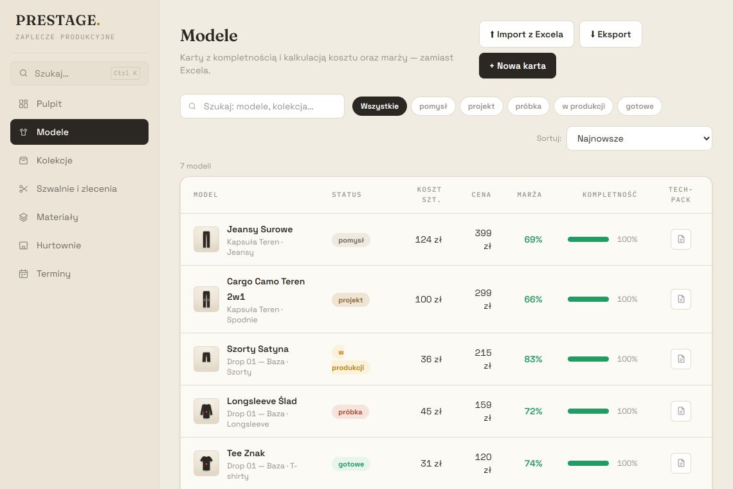Click the Tee Znak model name

pyautogui.click(x=246, y=453)
